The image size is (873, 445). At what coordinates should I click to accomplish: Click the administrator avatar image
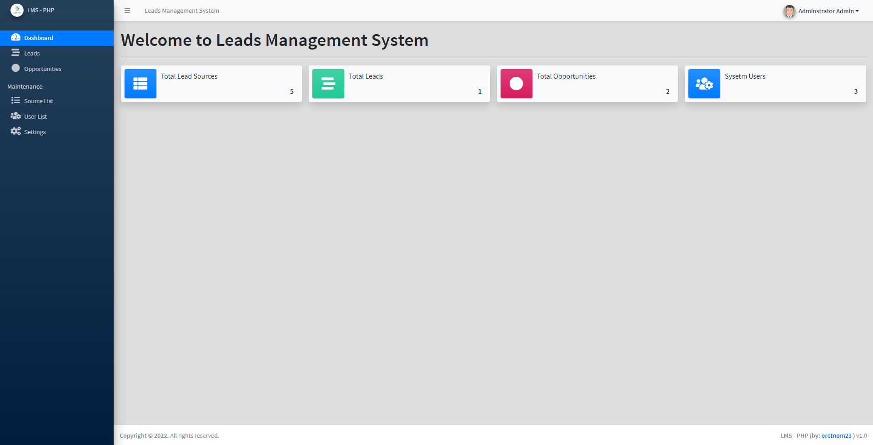tap(789, 11)
